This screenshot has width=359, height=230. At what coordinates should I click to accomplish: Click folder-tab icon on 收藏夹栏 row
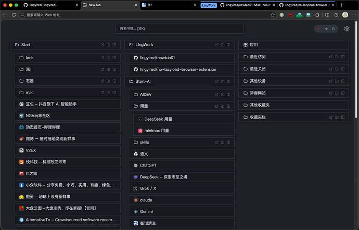[x=337, y=117]
